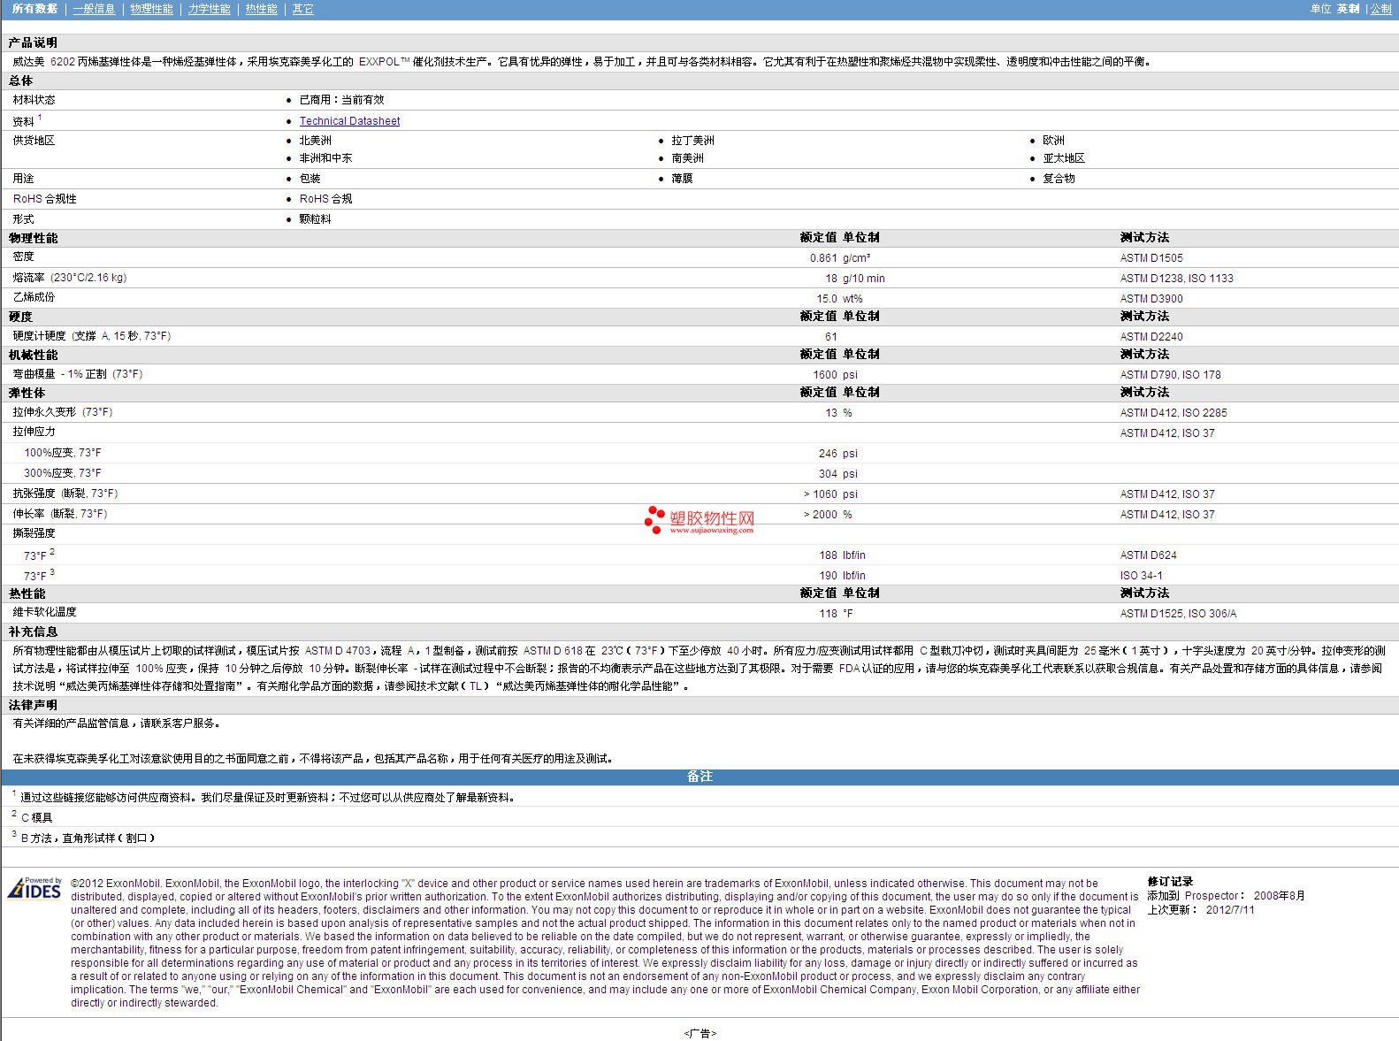This screenshot has height=1041, width=1399.
Task: Click 弯曲模量 property label
Action: point(34,374)
